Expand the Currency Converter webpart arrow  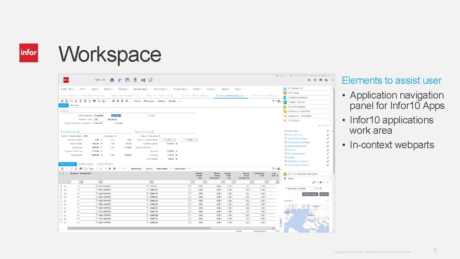pyautogui.click(x=330, y=111)
